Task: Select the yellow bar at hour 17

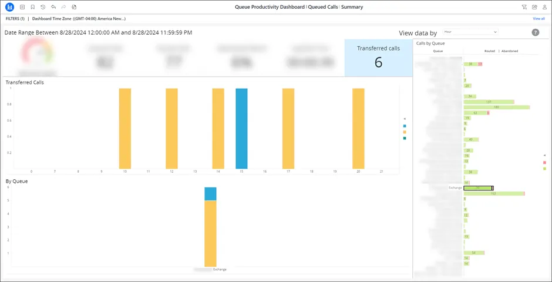Action: (x=288, y=129)
